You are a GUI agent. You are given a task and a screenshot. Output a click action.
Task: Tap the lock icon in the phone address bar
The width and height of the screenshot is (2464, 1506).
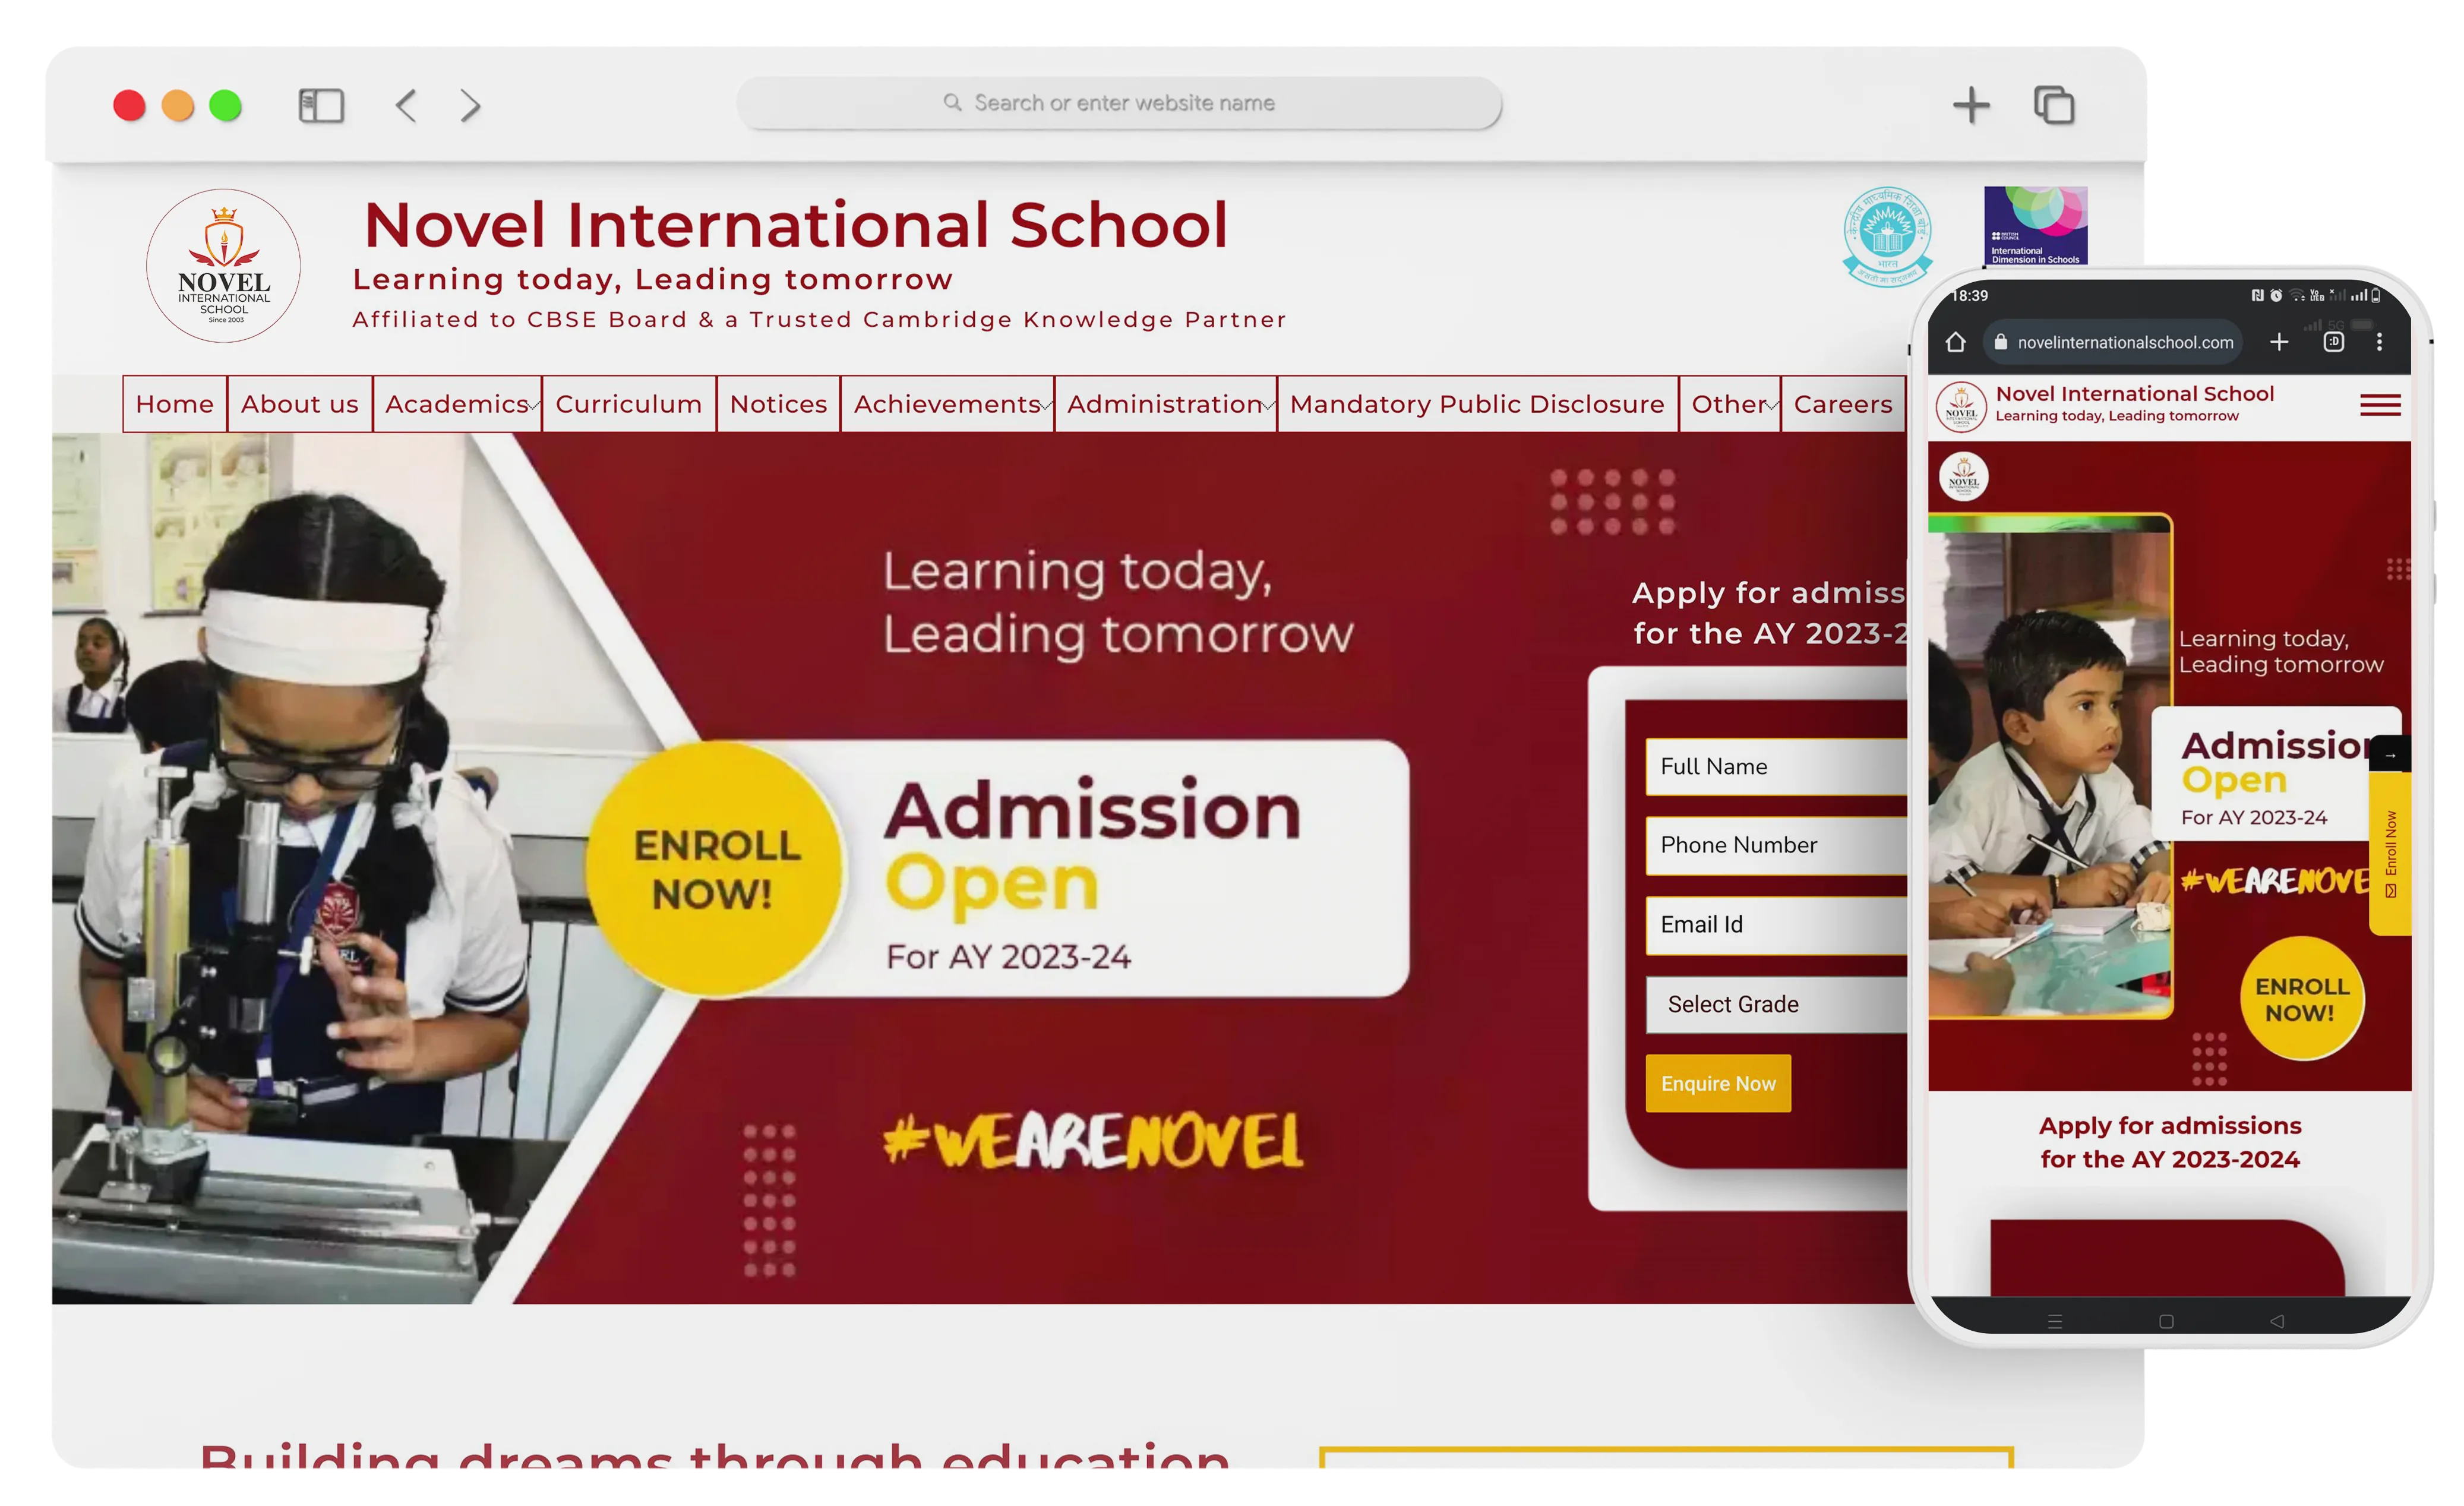2001,342
